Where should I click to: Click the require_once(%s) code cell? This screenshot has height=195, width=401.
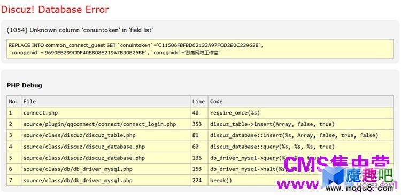pos(235,112)
